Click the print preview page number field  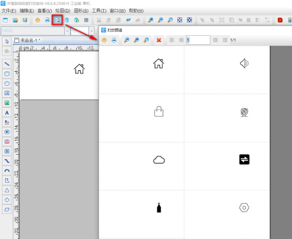pyautogui.click(x=198, y=40)
